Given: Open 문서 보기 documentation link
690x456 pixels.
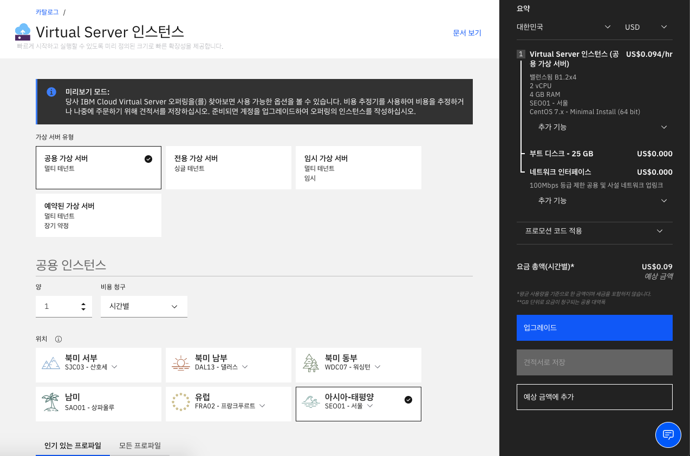Looking at the screenshot, I should coord(467,33).
